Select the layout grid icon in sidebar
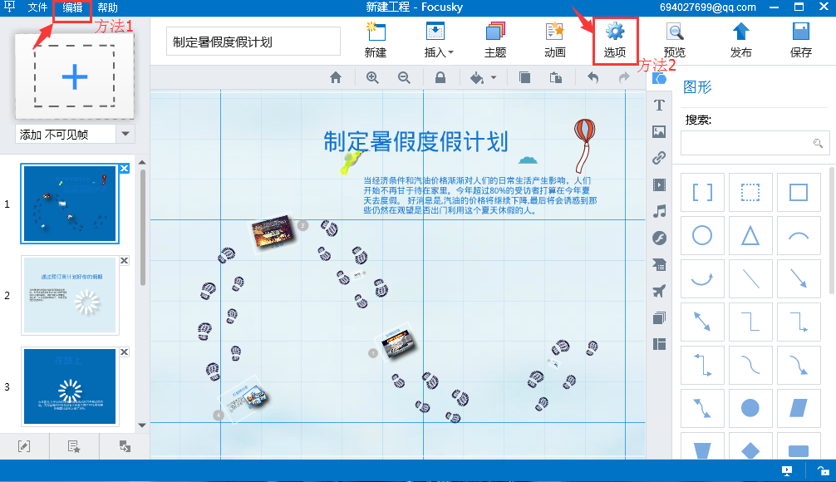 pyautogui.click(x=660, y=344)
